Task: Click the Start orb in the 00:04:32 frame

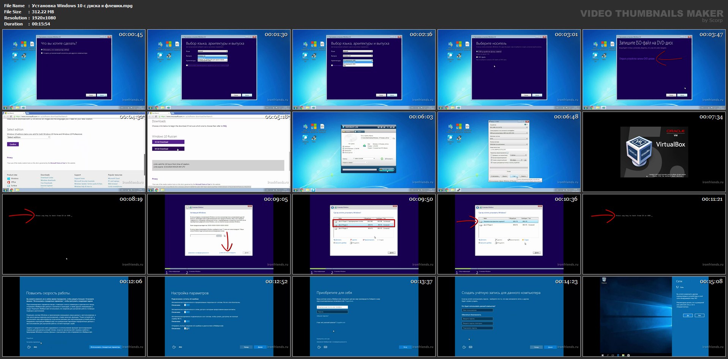Action: click(x=5, y=190)
